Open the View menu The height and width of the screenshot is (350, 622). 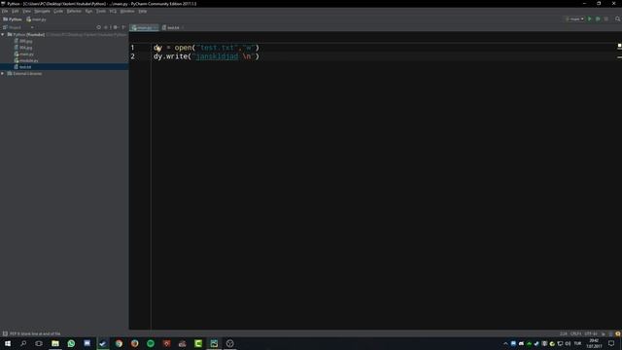click(26, 11)
